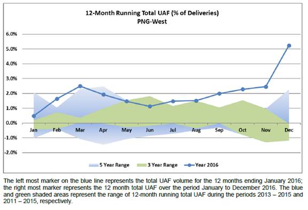The width and height of the screenshot is (308, 210).
Task: Click the 6.0% y-axis label
Action: [x=11, y=34]
